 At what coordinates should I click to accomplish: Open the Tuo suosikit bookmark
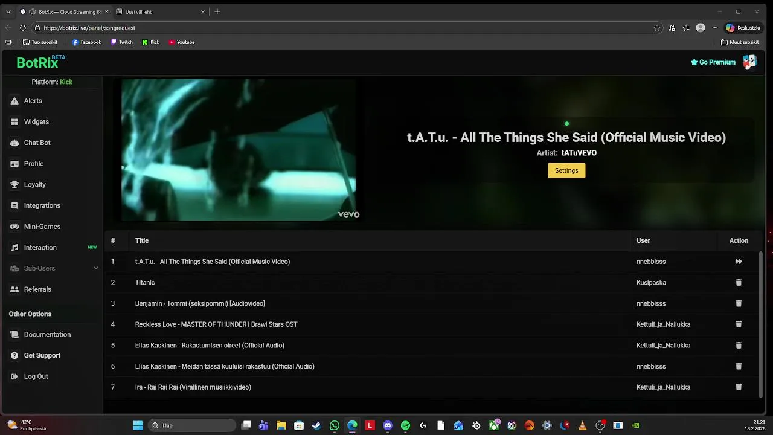point(40,42)
